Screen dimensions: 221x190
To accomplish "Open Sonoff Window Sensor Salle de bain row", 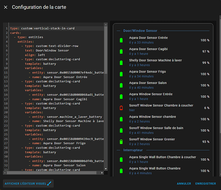I will (163, 130).
